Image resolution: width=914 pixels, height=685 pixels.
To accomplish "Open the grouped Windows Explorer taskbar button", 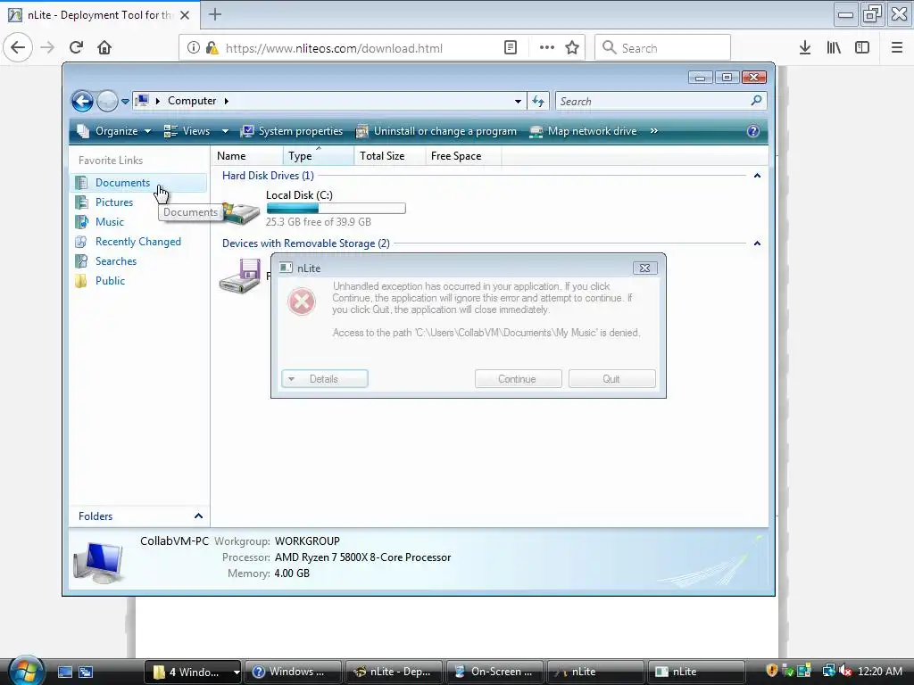I will (193, 672).
